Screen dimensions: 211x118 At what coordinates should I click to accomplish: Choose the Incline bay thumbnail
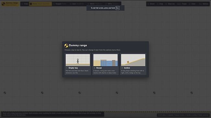(133, 60)
